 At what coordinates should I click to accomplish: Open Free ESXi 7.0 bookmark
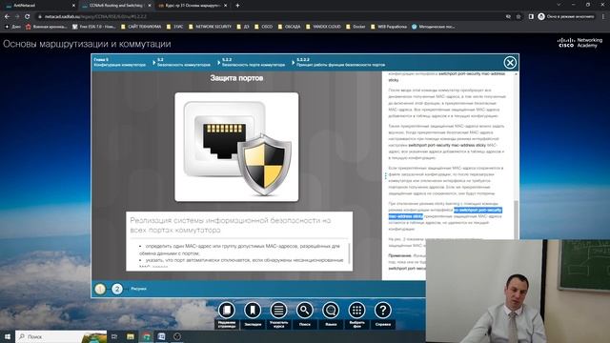coord(93,27)
